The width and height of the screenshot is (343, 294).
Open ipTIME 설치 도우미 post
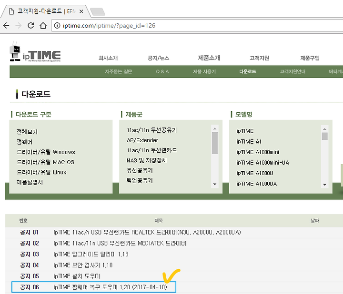(x=77, y=276)
